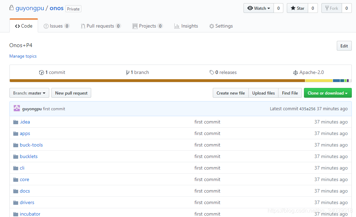Click the commit history clock icon
The height and width of the screenshot is (217, 356).
(x=42, y=73)
